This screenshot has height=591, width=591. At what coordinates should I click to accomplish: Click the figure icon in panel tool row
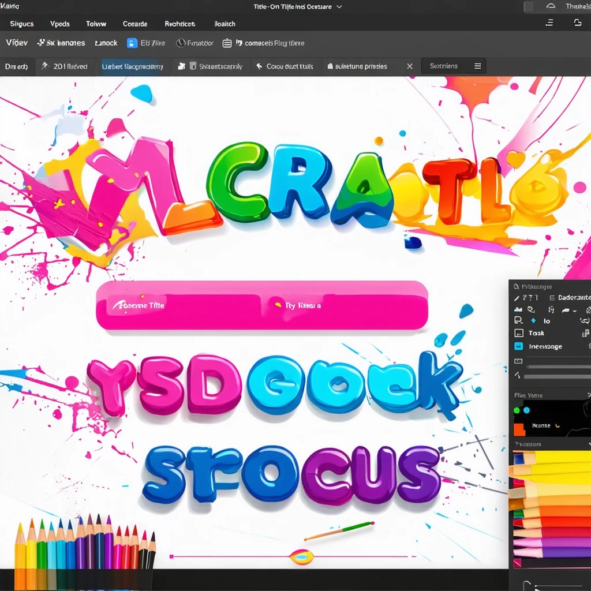point(551,309)
